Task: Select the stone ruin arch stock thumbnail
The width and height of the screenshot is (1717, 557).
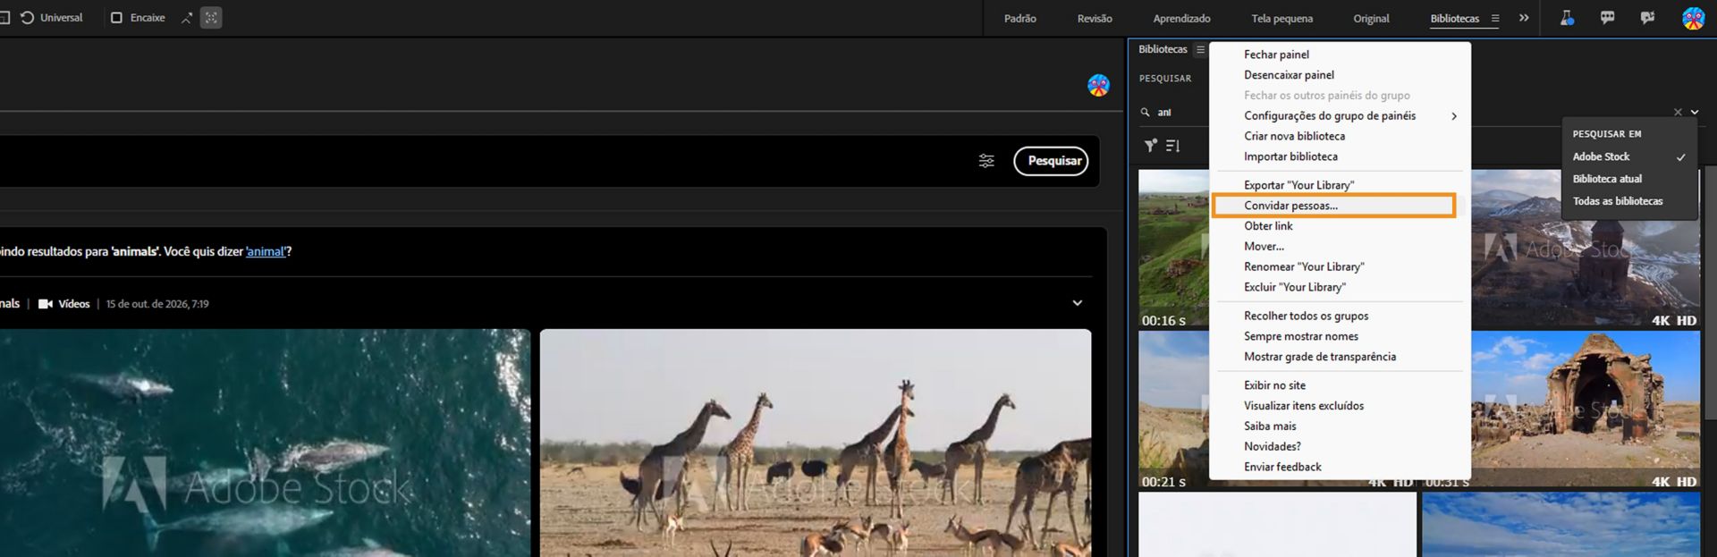Action: click(x=1586, y=409)
